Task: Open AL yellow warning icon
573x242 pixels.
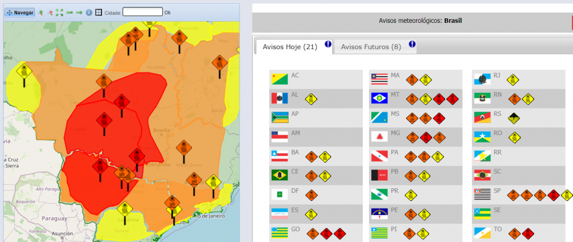Action: coord(311,99)
